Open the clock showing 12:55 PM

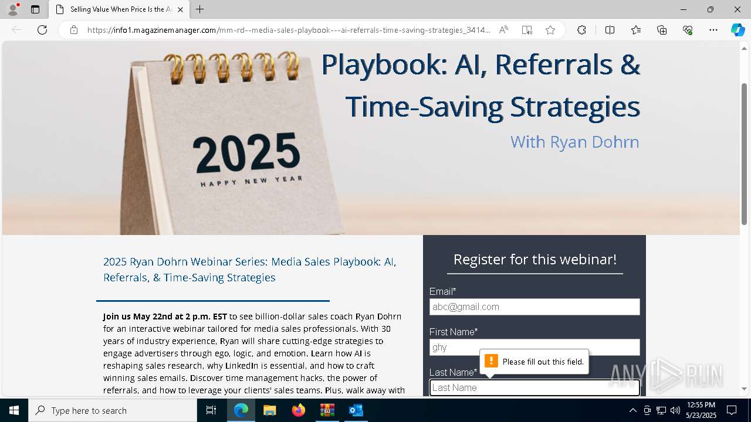coord(701,410)
